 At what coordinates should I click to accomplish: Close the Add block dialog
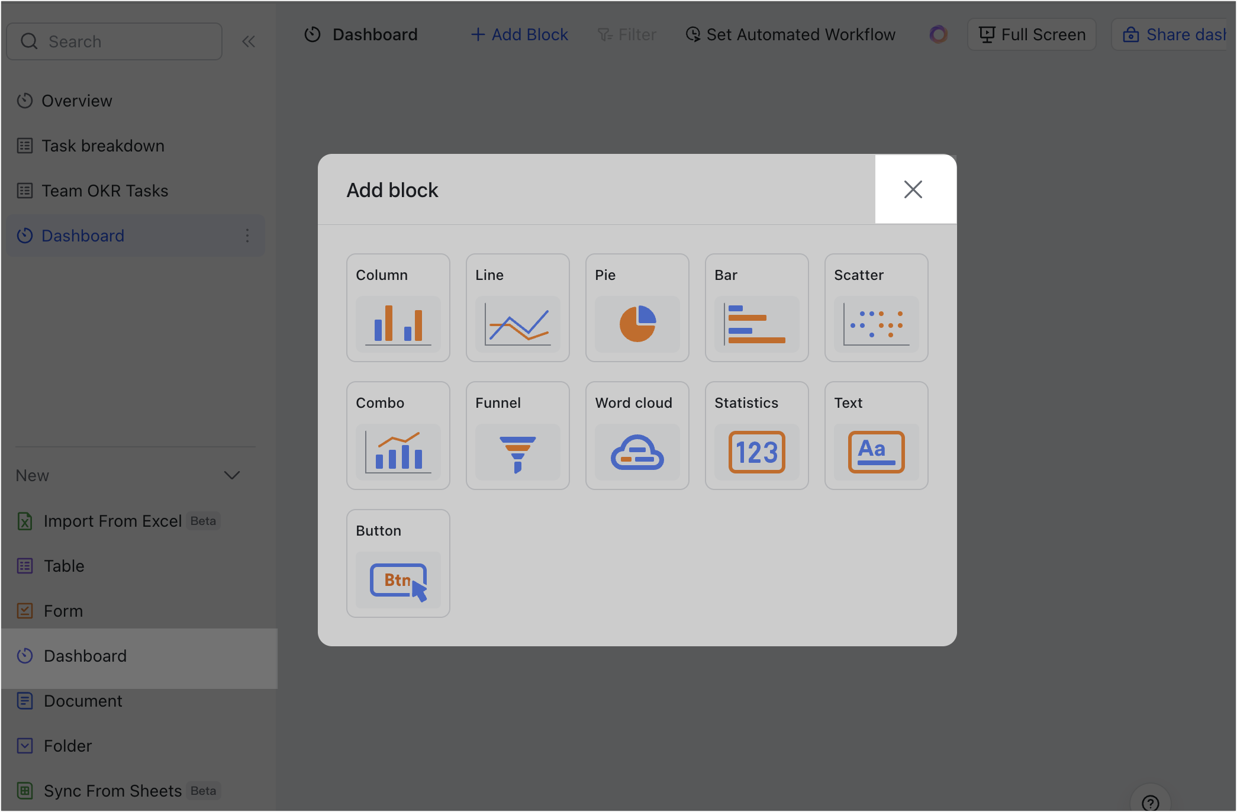coord(913,189)
